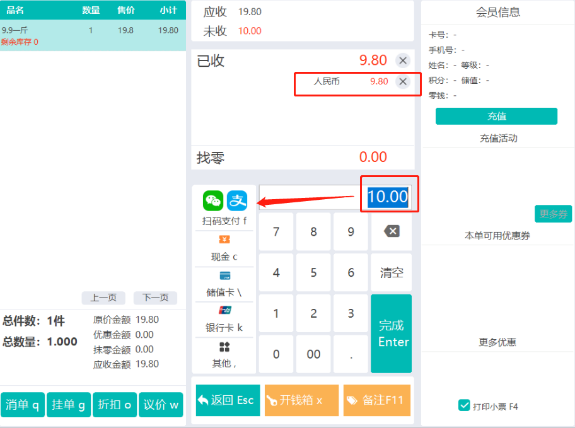Click the 清空 clear key
This screenshot has width=575, height=428.
[392, 272]
